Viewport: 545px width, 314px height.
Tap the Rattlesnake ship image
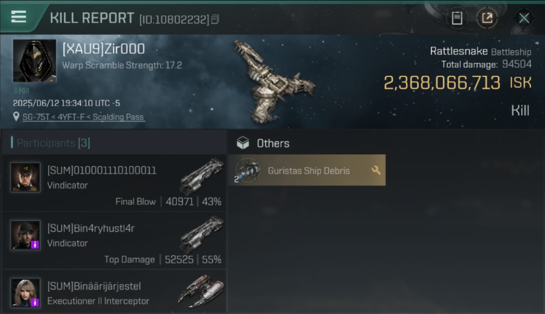(275, 82)
